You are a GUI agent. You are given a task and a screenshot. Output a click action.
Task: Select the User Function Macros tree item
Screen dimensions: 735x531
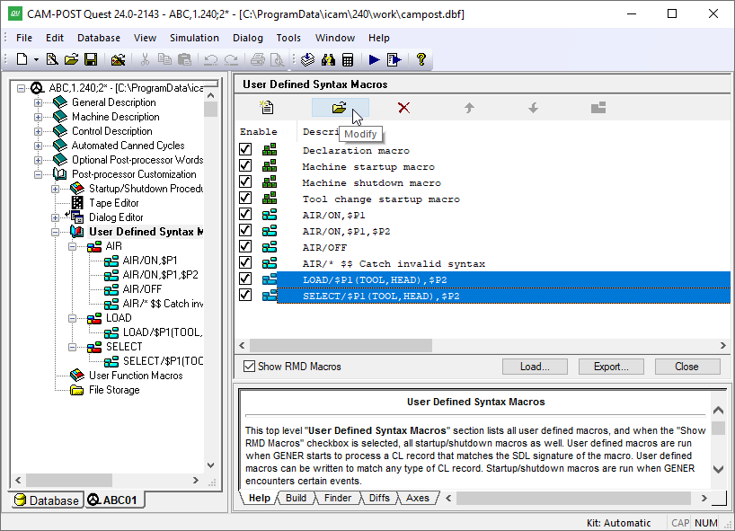[x=136, y=376]
